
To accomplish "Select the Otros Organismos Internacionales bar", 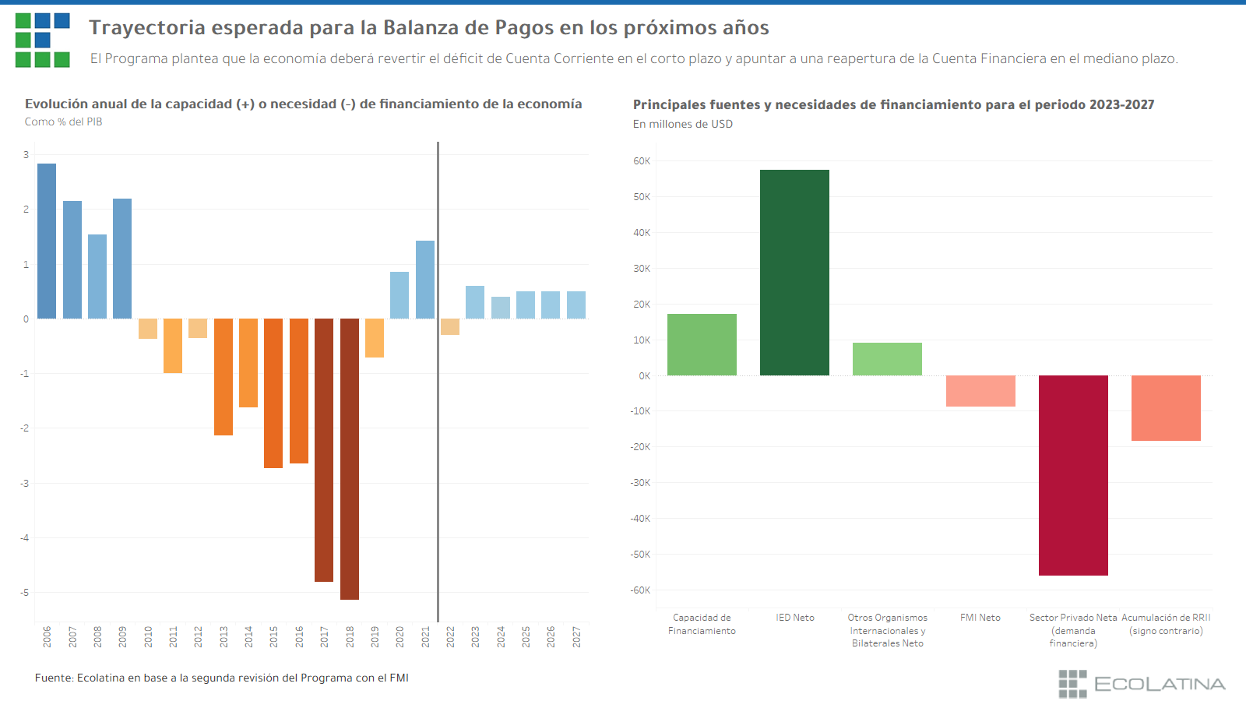I will coord(887,359).
